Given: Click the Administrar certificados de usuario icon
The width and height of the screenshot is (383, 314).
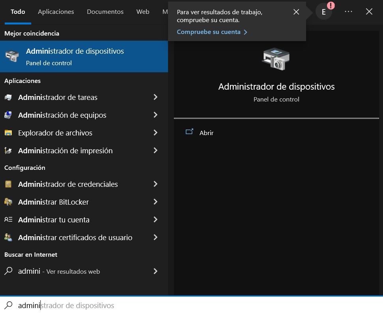Looking at the screenshot, I should click(8, 238).
